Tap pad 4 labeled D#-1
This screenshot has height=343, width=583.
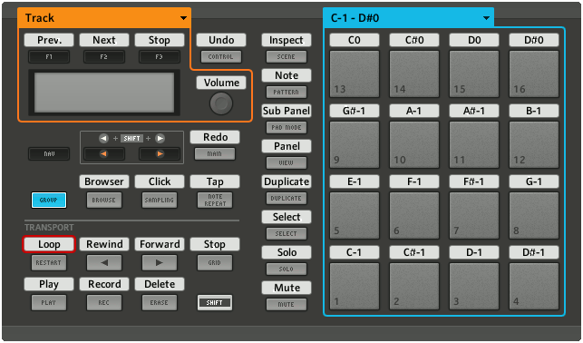point(534,286)
